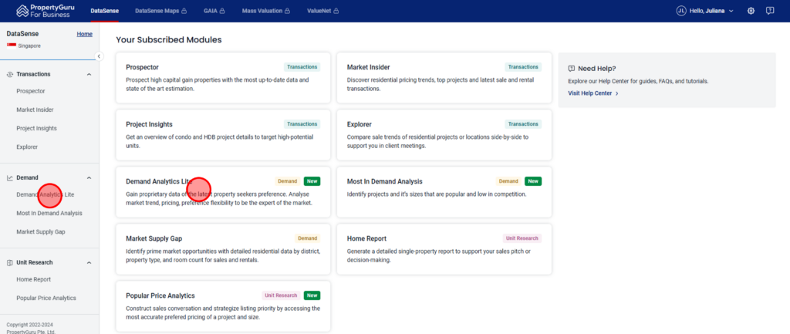Open Explorer in the sidebar
Viewport: 790px width, 334px height.
(x=27, y=147)
